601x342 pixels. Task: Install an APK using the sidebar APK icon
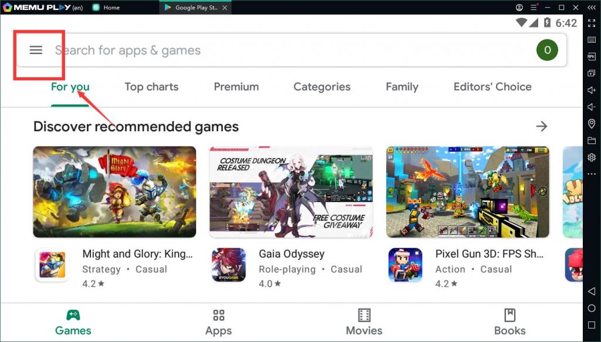(x=591, y=57)
